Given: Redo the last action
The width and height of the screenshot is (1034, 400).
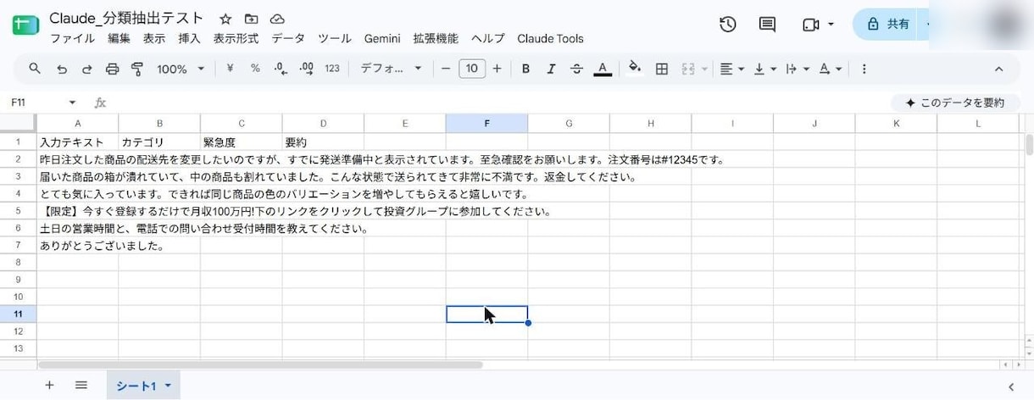Looking at the screenshot, I should [86, 69].
